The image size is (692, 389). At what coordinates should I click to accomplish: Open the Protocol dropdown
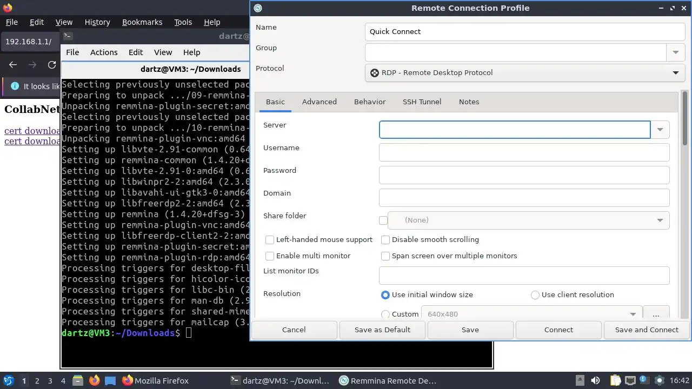(525, 72)
